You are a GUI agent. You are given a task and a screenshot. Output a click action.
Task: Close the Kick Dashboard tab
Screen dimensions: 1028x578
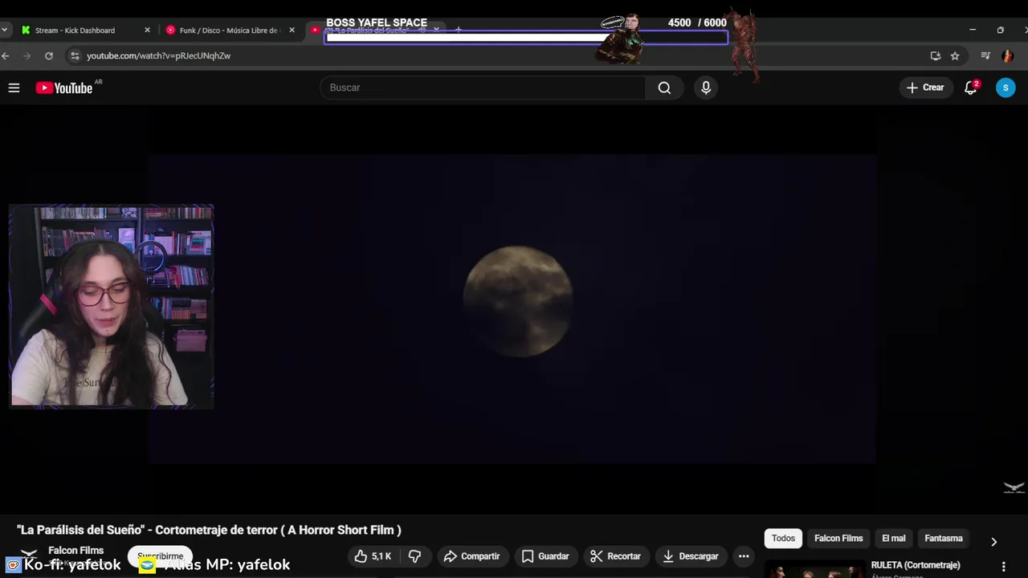coord(147,30)
